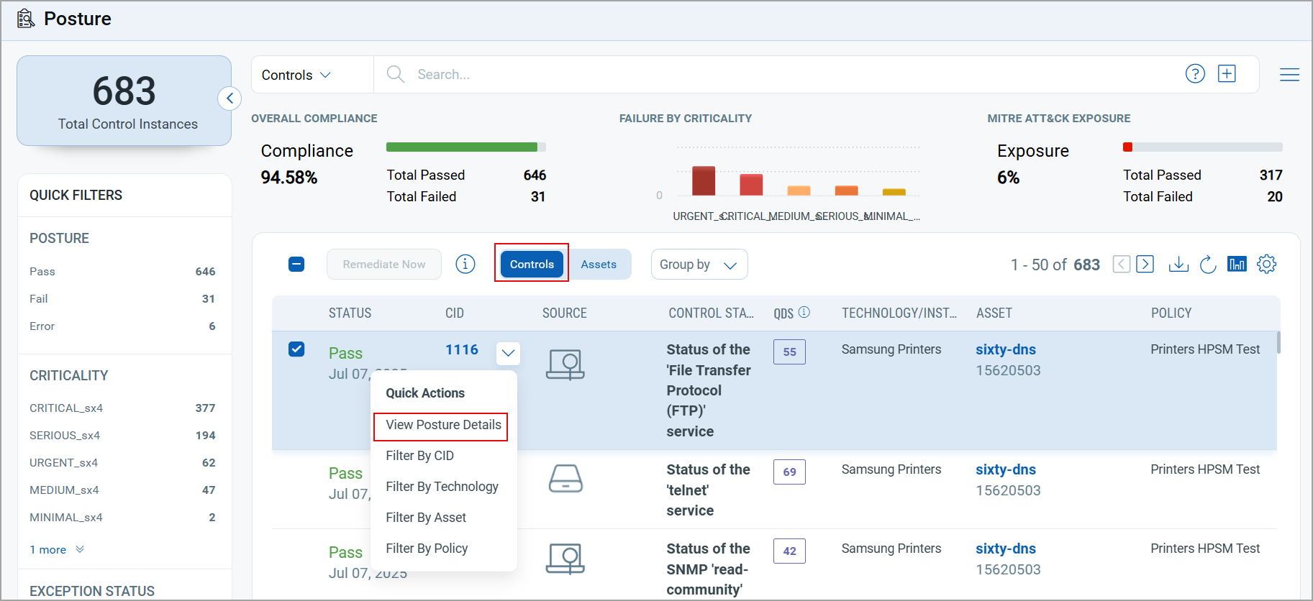This screenshot has width=1313, height=601.
Task: Open the Controls search type dropdown
Action: pyautogui.click(x=296, y=75)
